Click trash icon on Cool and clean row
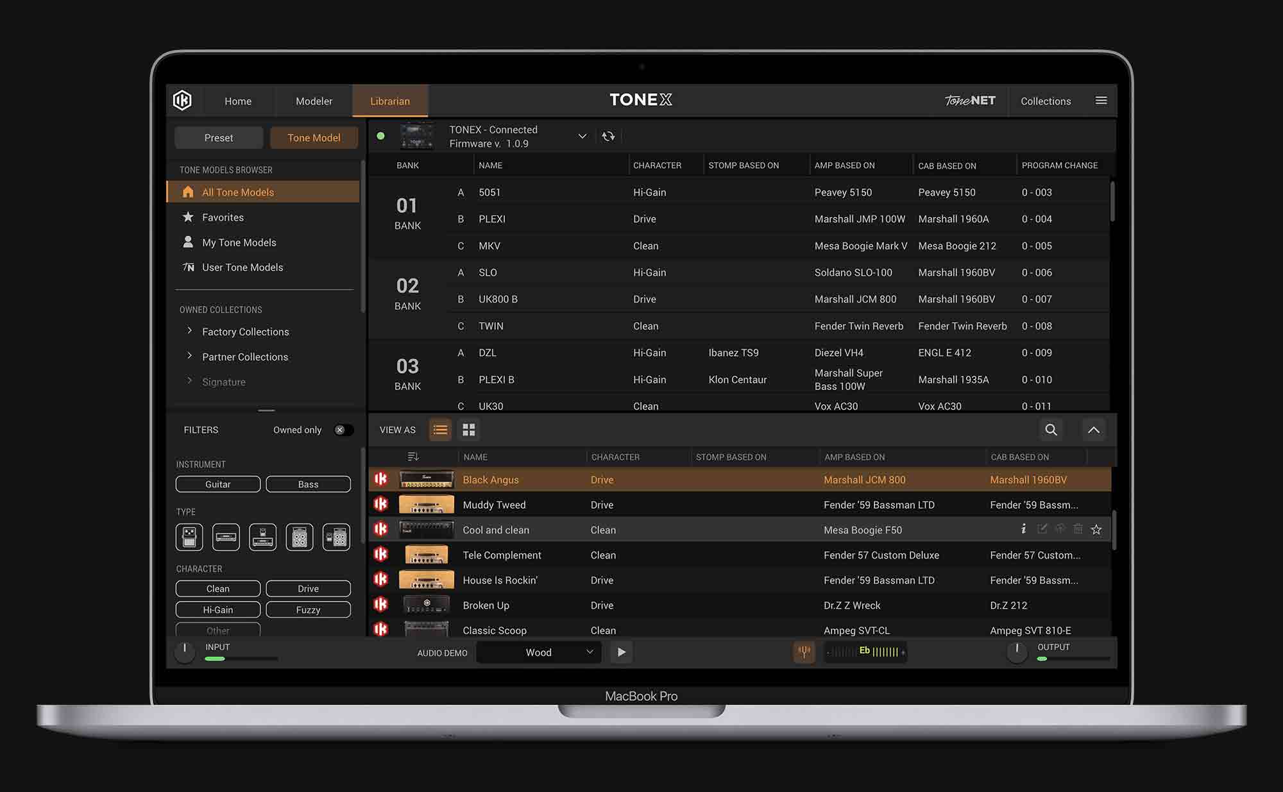 point(1078,529)
